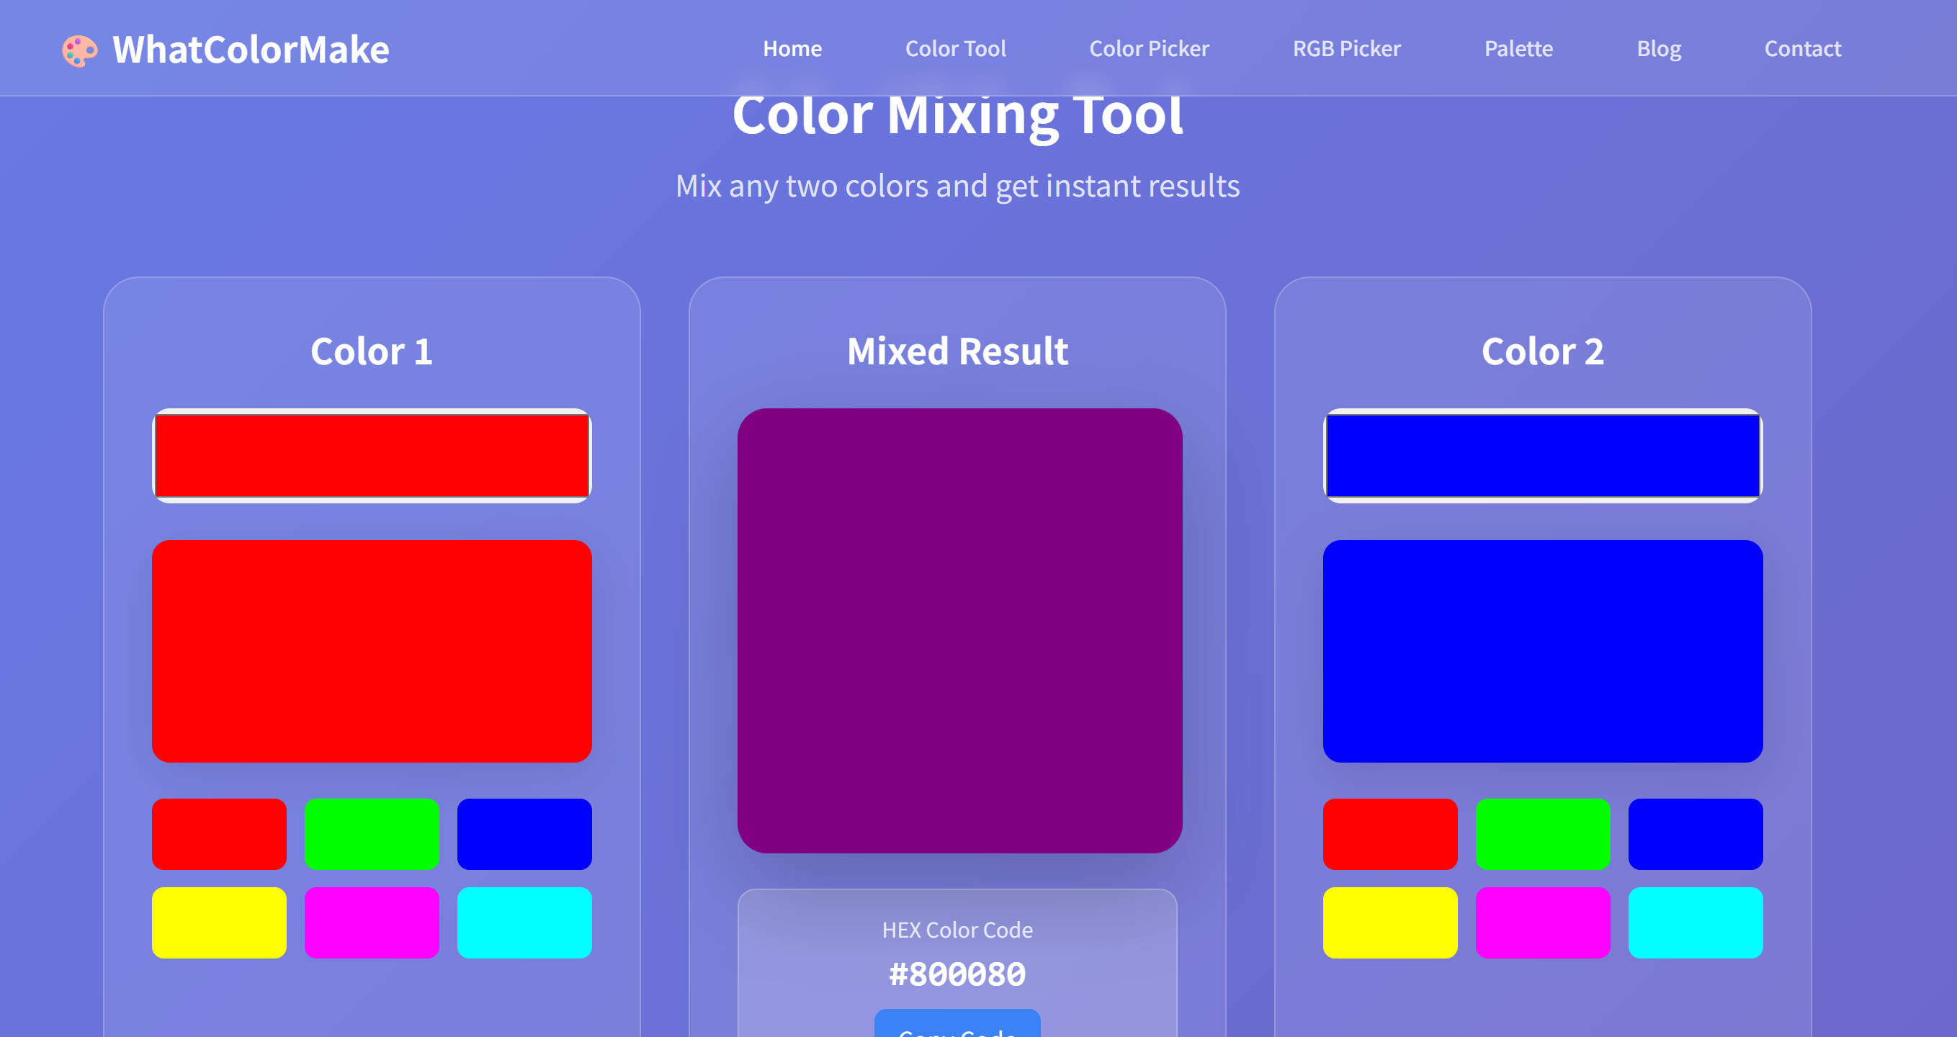The height and width of the screenshot is (1037, 1957).
Task: Click the 'Color 2' heading
Action: click(1542, 351)
